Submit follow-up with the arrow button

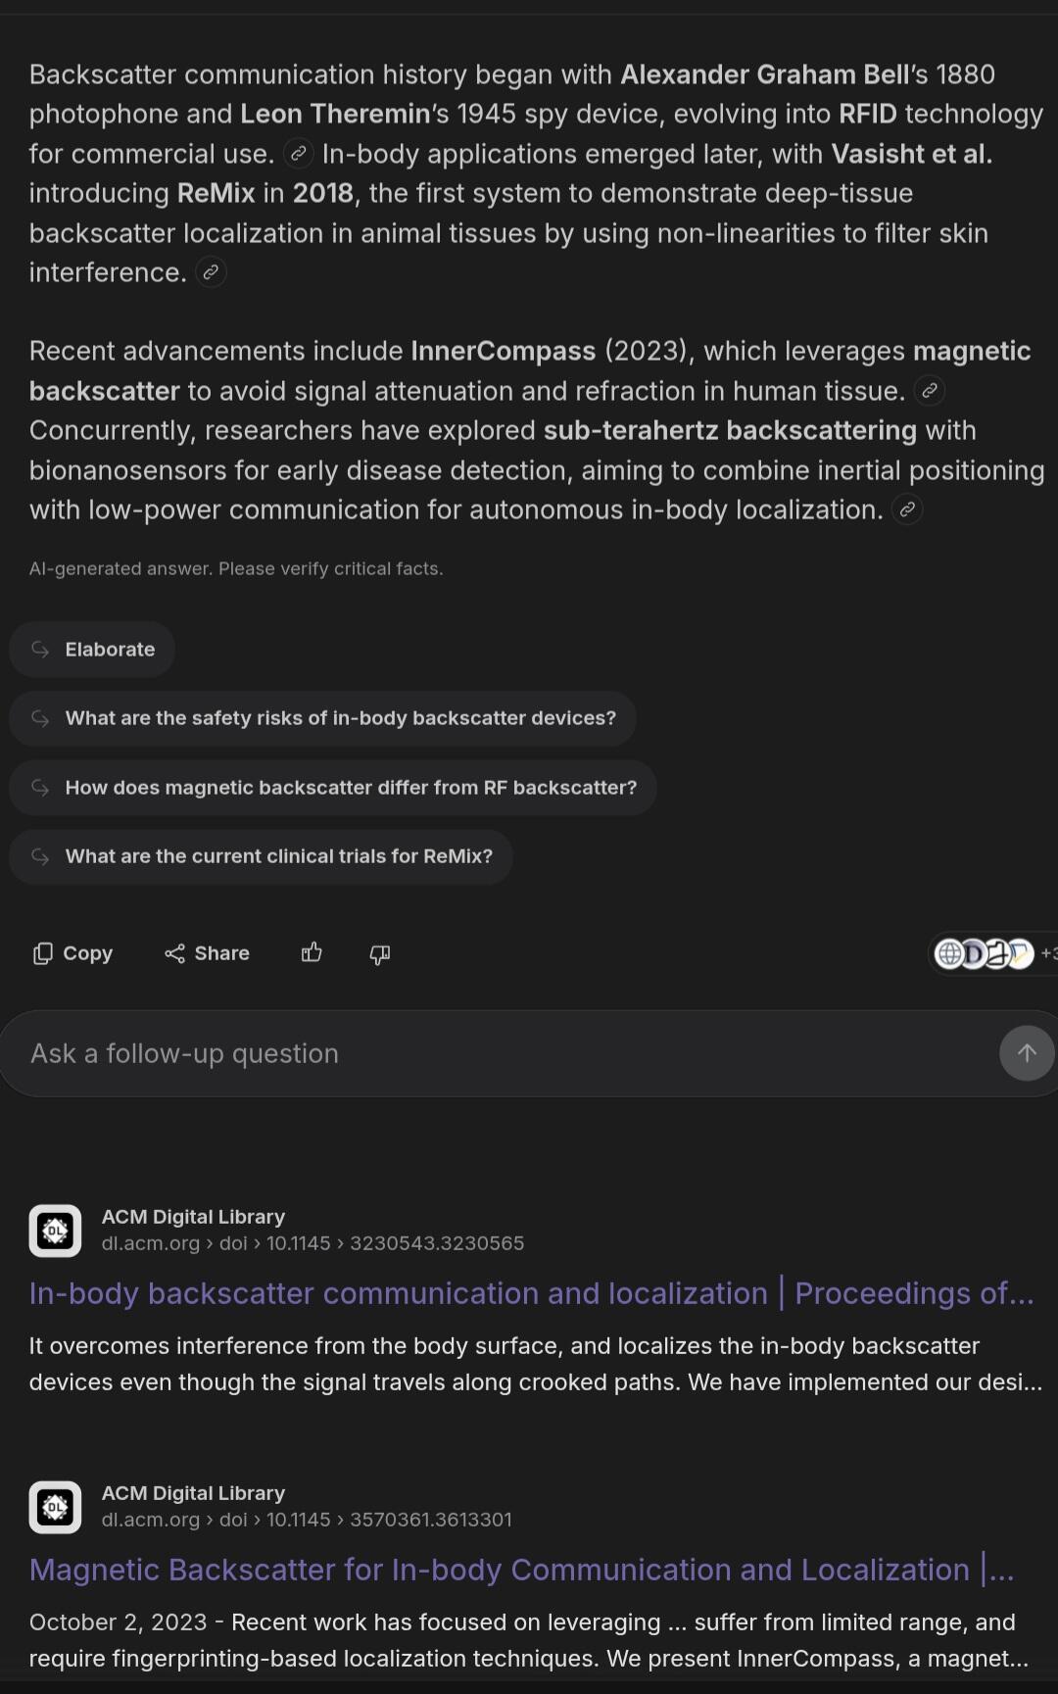pyautogui.click(x=1026, y=1053)
